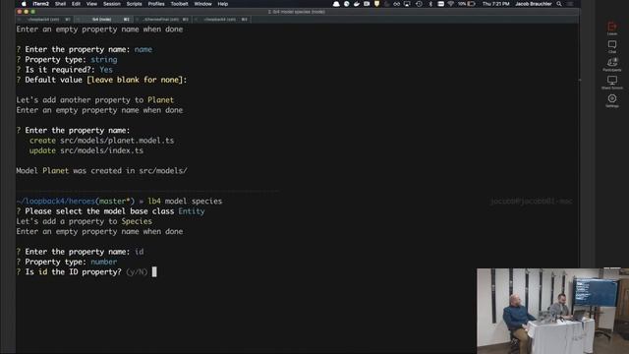
Task: Open the Shell menu
Action: point(60,4)
